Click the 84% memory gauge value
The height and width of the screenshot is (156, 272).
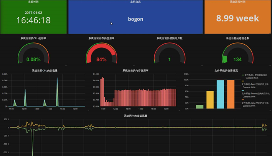tap(101, 60)
